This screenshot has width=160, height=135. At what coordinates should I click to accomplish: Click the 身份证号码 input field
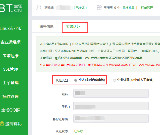(x=111, y=118)
